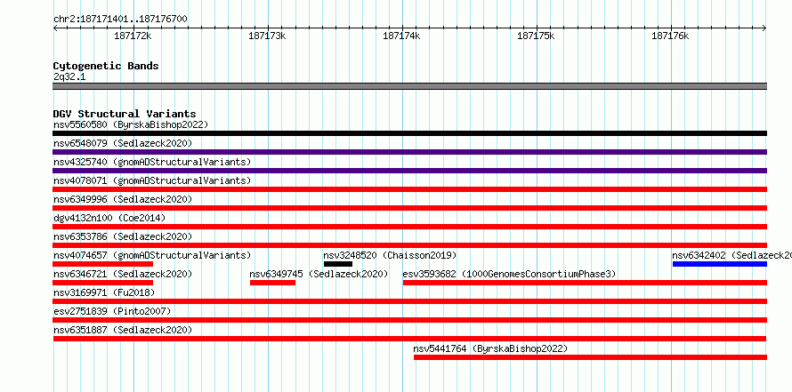
Task: Open the nsv3169971 (Fu2018) label
Action: tap(104, 292)
